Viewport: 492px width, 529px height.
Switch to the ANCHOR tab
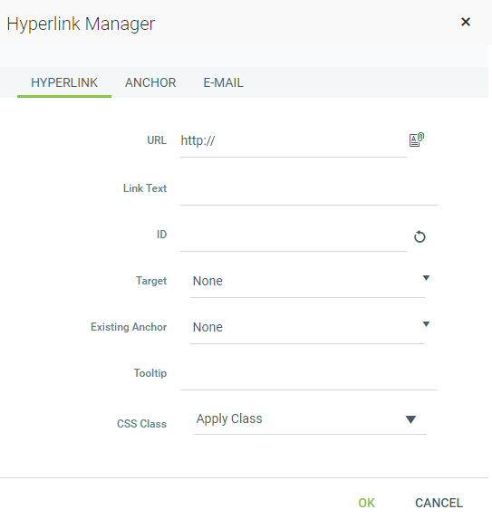(x=150, y=83)
